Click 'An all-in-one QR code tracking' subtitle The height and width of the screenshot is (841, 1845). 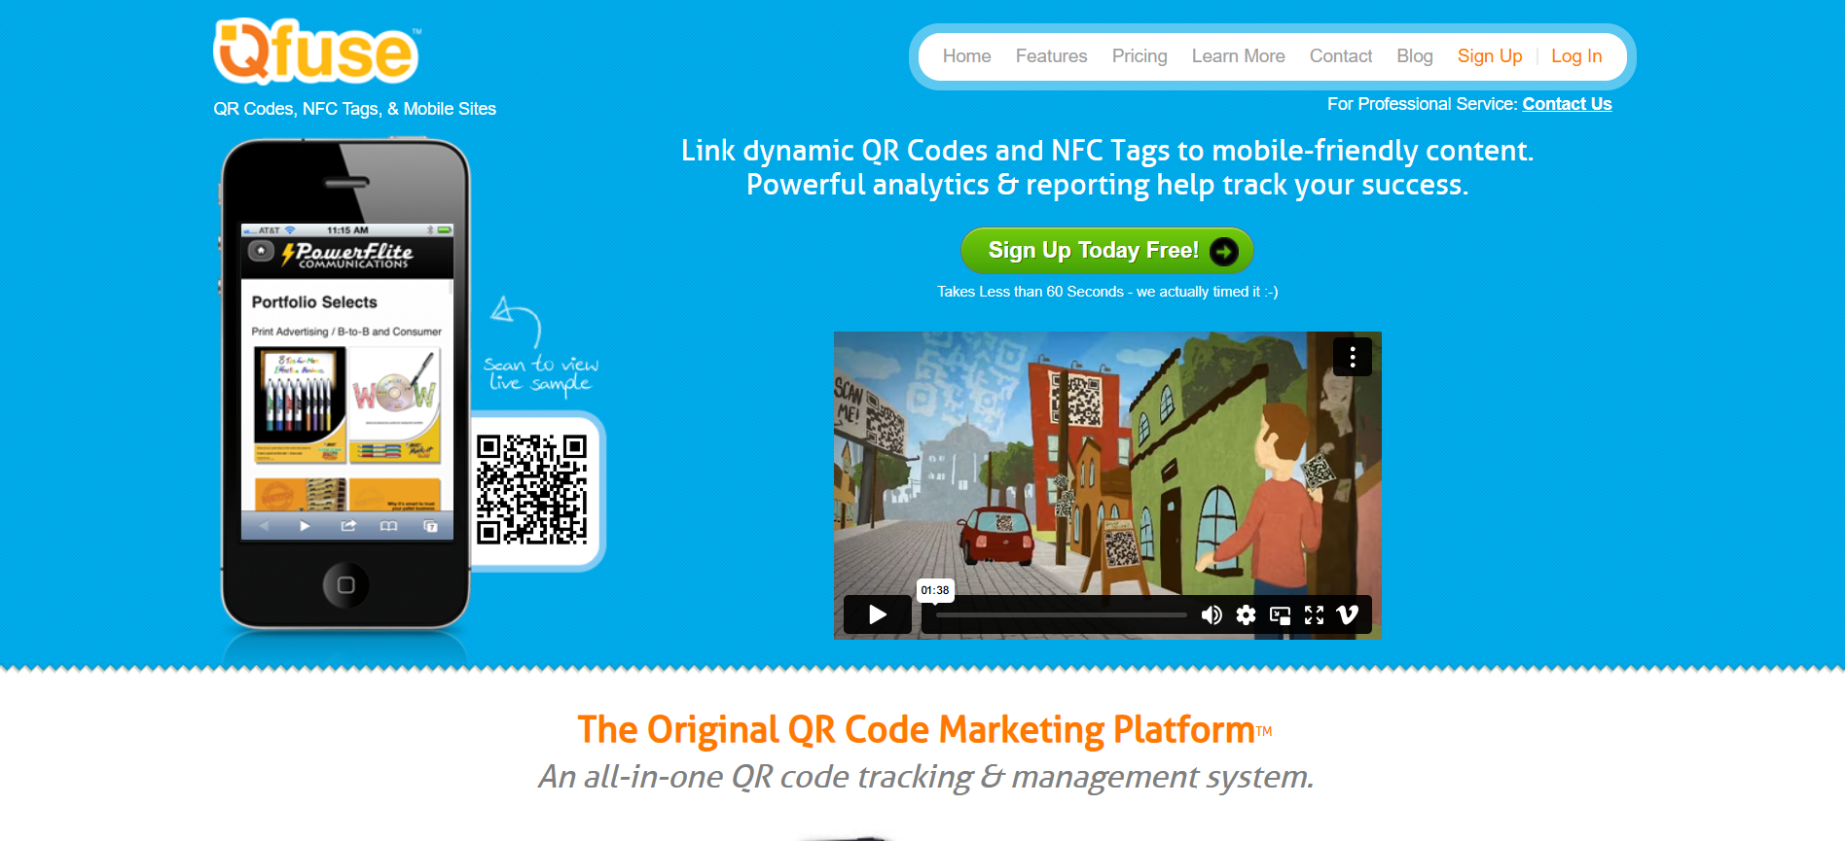pyautogui.click(x=925, y=777)
